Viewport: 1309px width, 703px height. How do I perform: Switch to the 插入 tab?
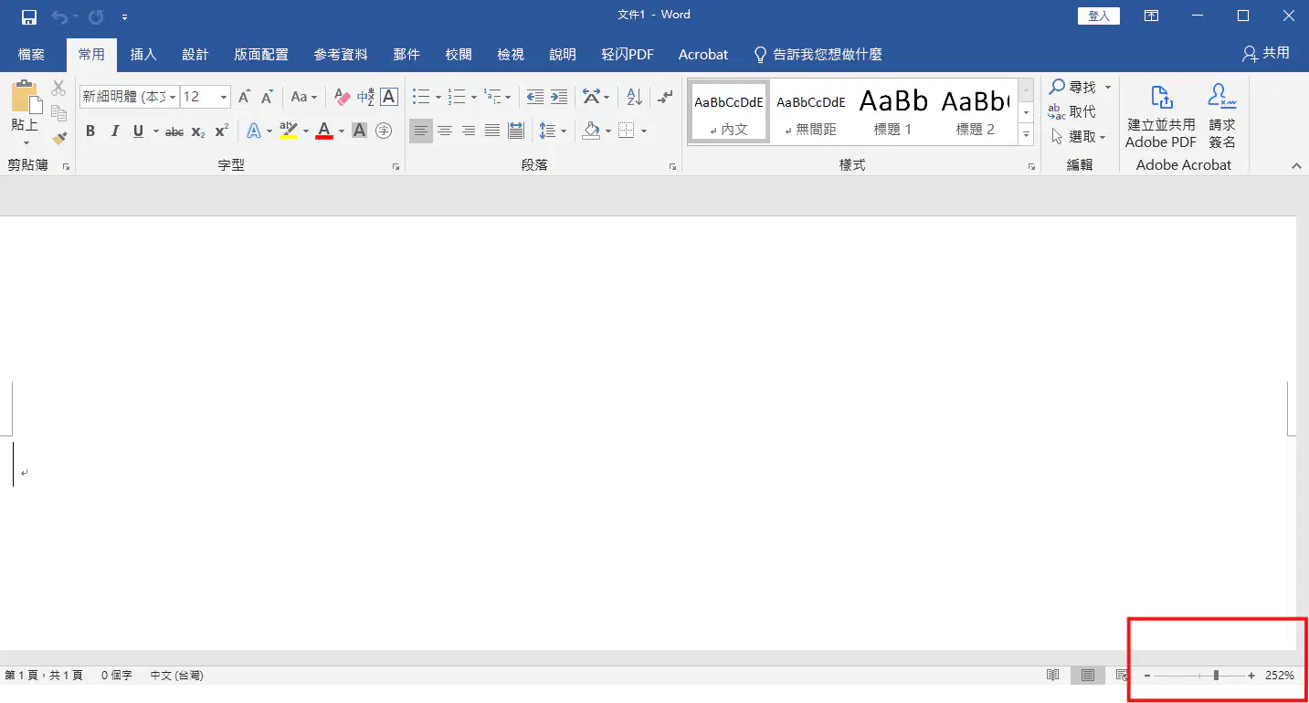coord(143,55)
